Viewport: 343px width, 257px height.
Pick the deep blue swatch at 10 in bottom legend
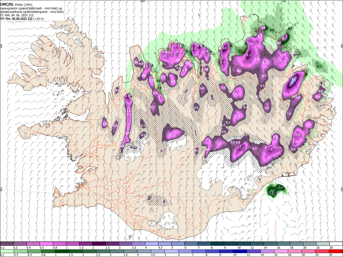coord(240,251)
